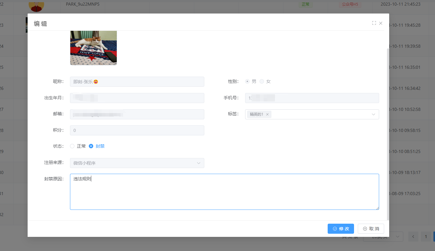This screenshot has width=435, height=251.
Task: Expand the 标签 dropdown arrow
Action: coord(373,114)
